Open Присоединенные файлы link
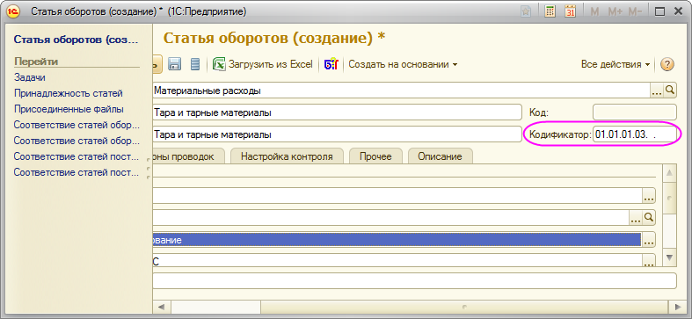 tap(69, 109)
